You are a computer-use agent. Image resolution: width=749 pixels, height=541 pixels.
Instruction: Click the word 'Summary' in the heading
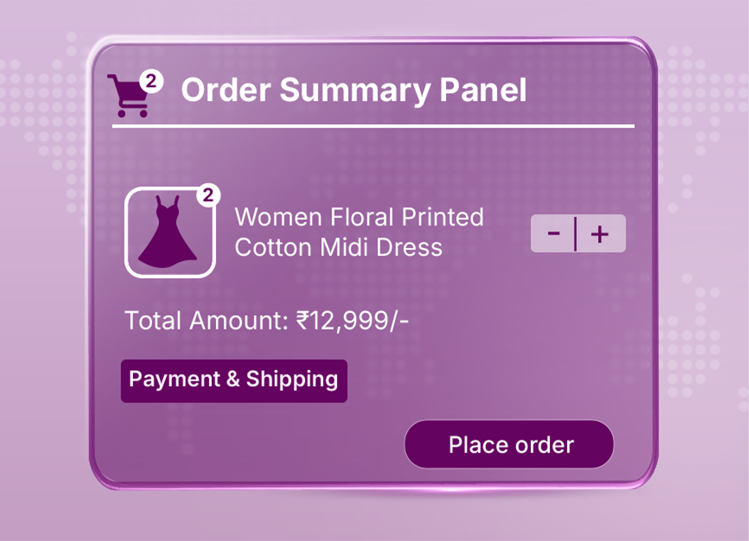click(x=355, y=90)
